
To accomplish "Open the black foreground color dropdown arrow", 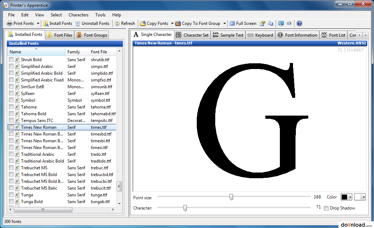I will (x=350, y=197).
